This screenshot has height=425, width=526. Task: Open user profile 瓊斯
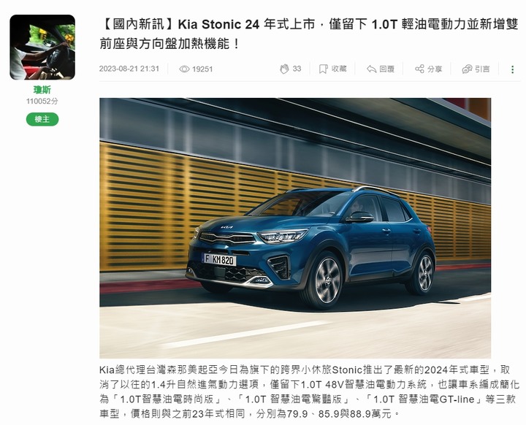(42, 90)
